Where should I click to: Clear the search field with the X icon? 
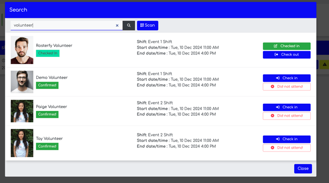[117, 25]
